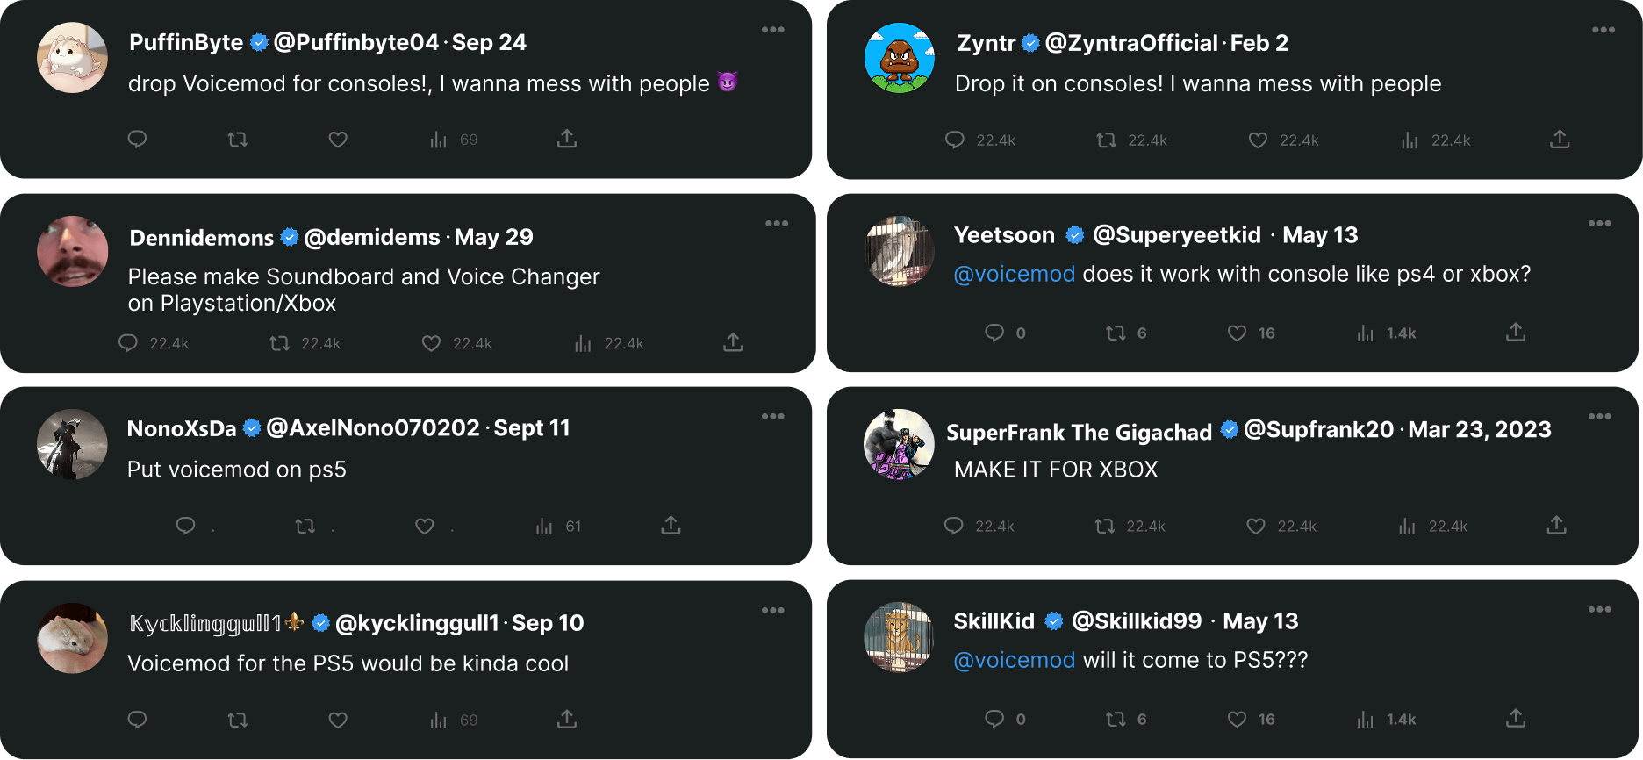Expand more options for SuperFrank's tweet

tap(1600, 416)
